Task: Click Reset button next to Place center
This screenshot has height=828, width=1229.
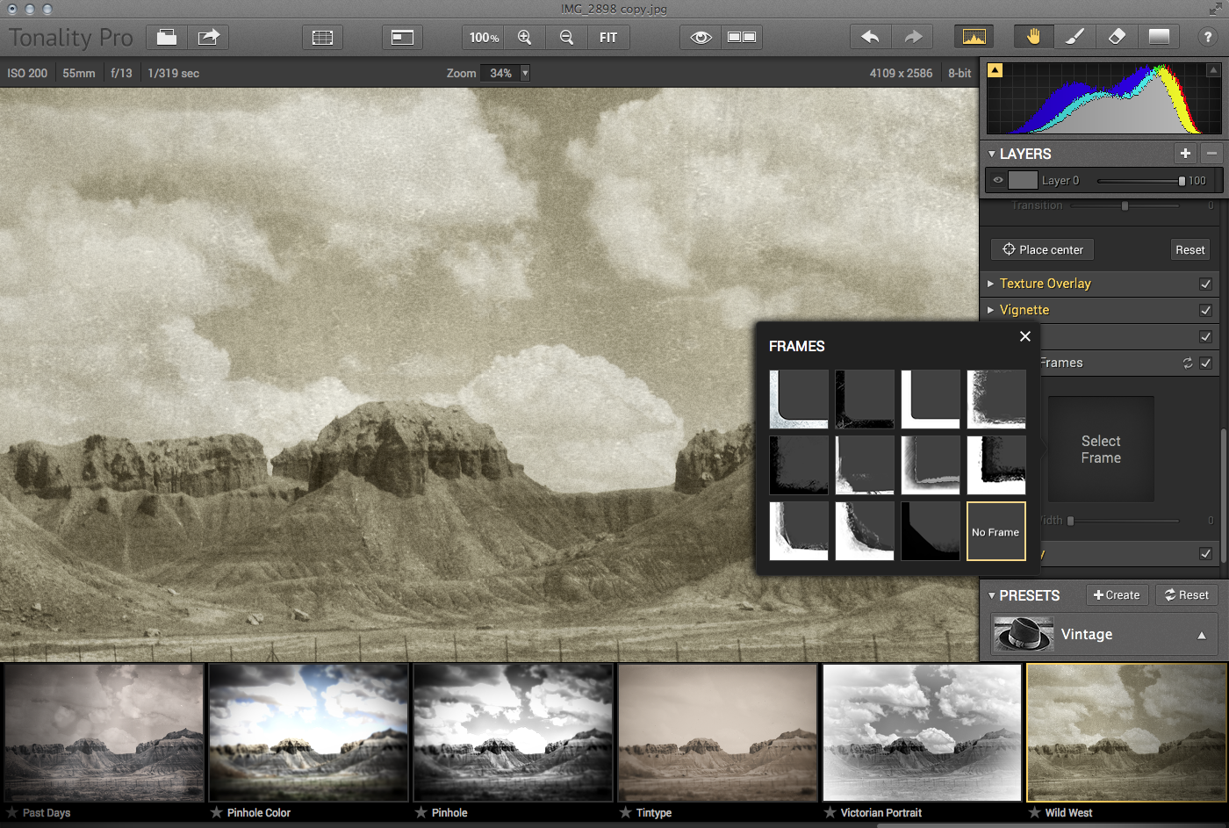Action: point(1190,249)
